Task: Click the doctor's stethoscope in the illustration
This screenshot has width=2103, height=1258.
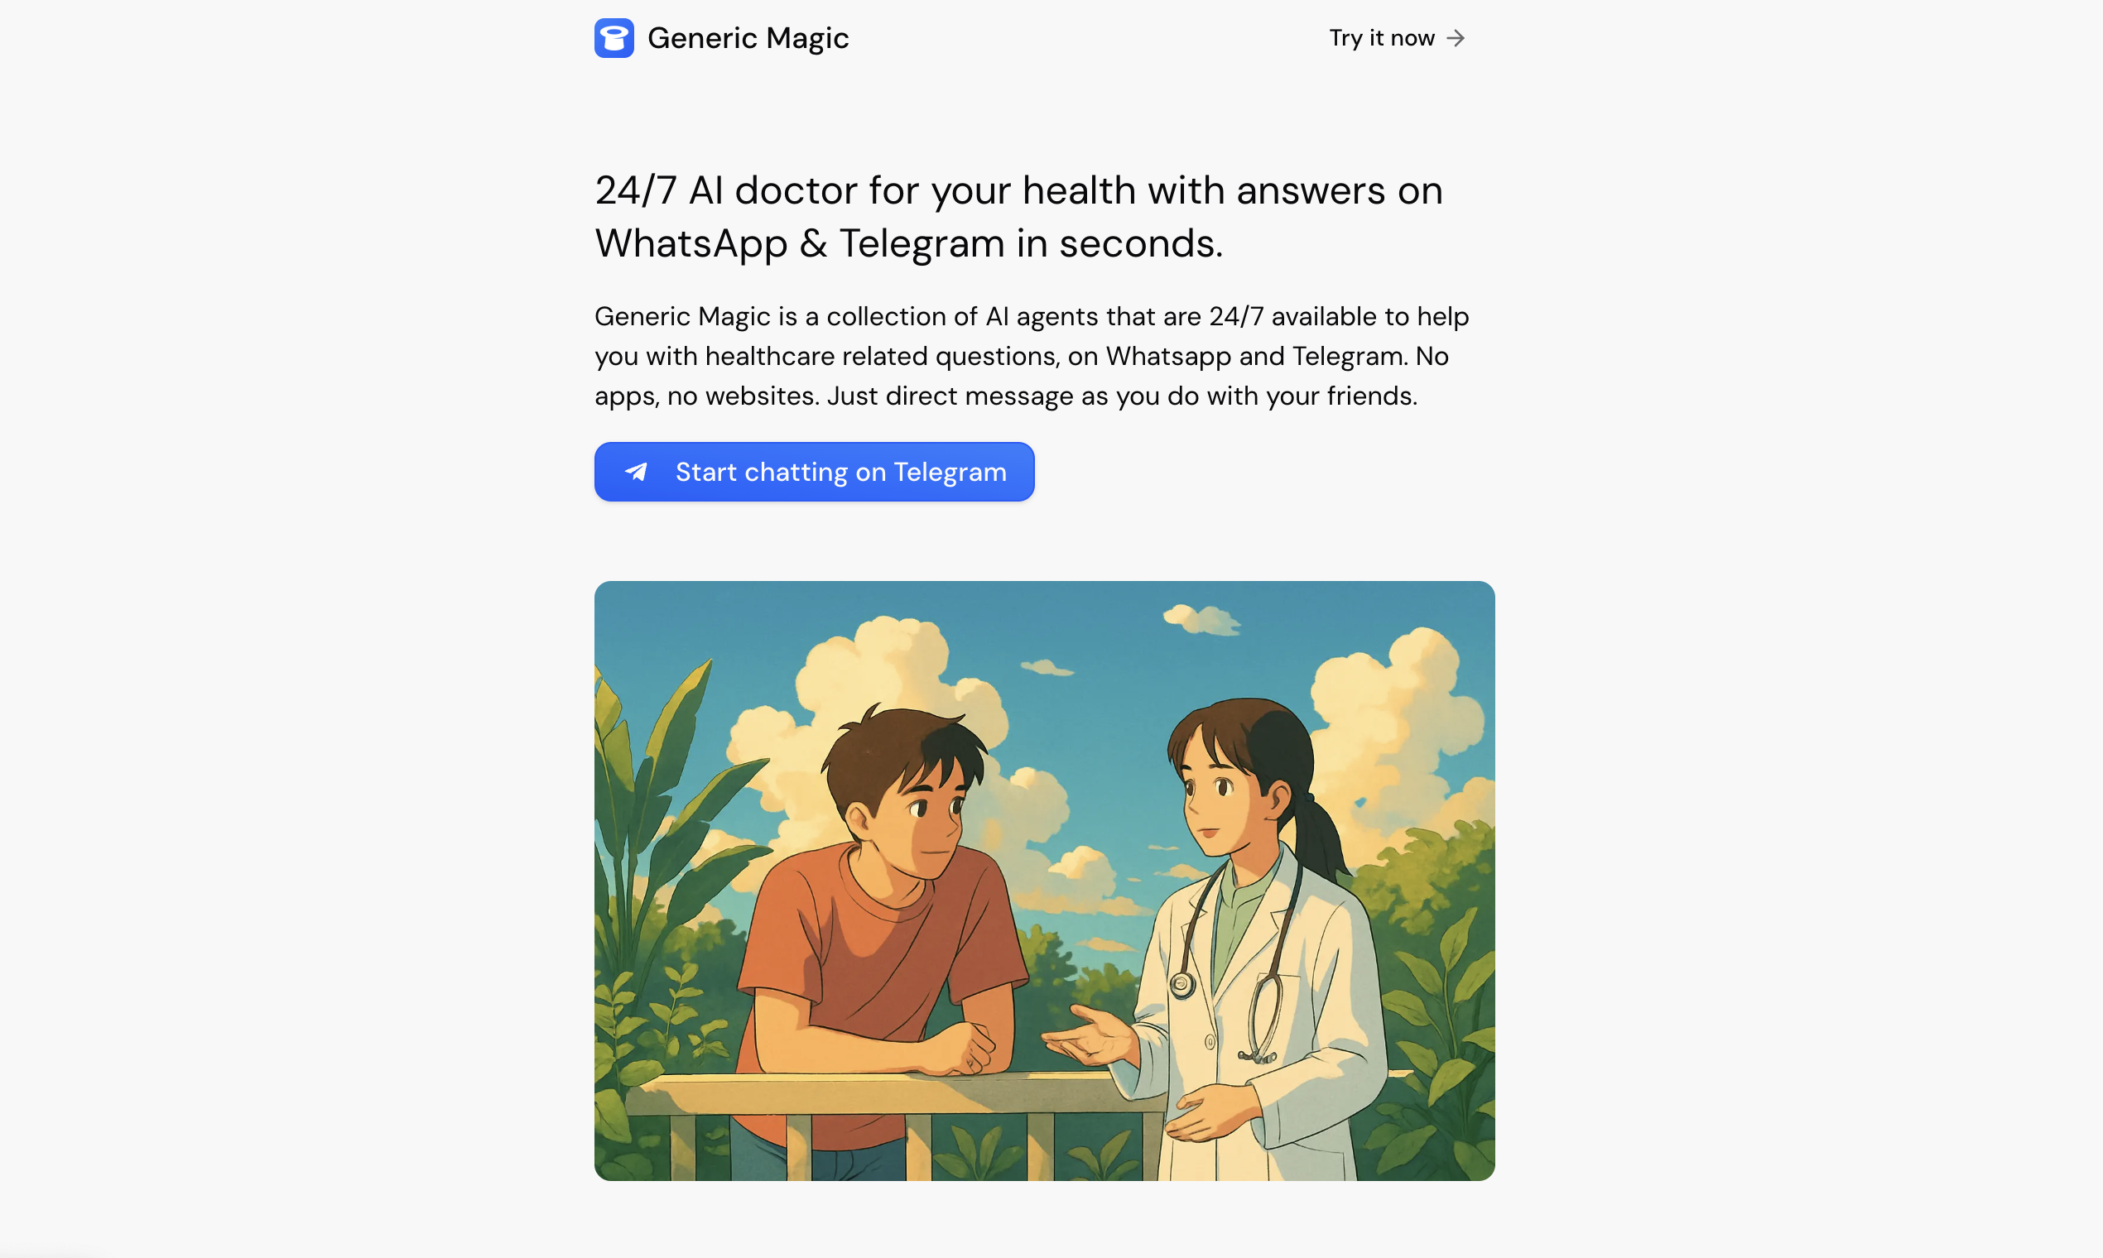Action: (1238, 958)
